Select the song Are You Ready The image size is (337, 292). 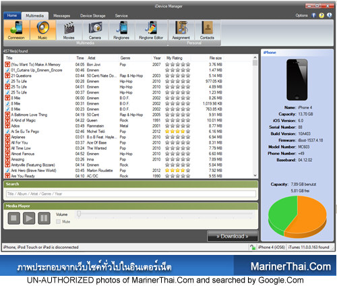(x=23, y=176)
